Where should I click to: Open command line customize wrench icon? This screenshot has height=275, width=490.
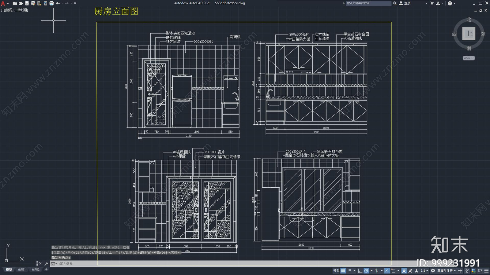46,263
